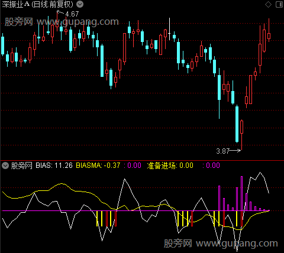The height and width of the screenshot is (253, 284).
Task: Click the 3.87 low price label
Action: (x=223, y=151)
